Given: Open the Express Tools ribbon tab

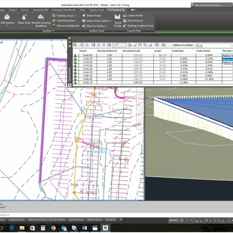Looking at the screenshot, I should pos(96,10).
